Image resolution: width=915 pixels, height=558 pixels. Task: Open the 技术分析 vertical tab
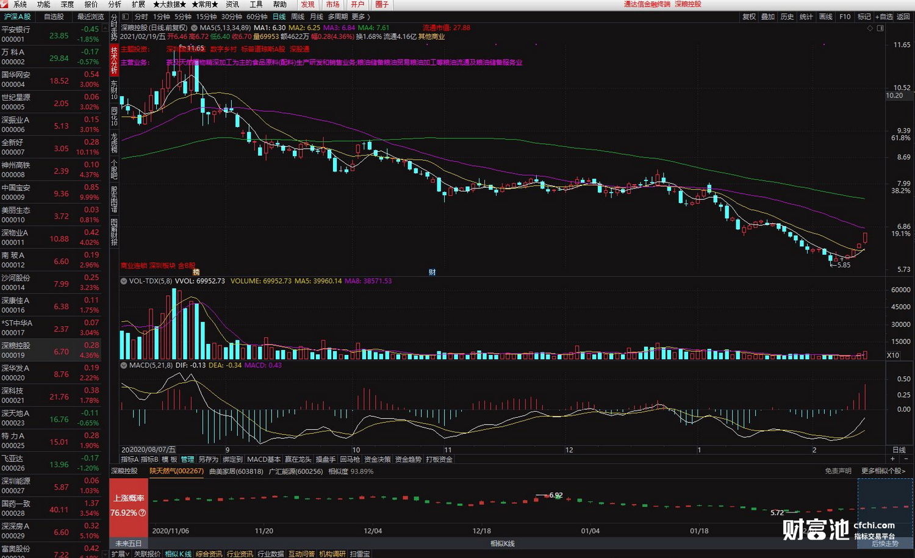[x=114, y=61]
